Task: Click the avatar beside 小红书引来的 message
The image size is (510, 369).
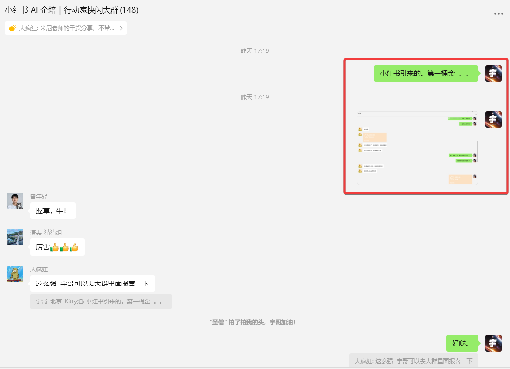Action: click(493, 73)
